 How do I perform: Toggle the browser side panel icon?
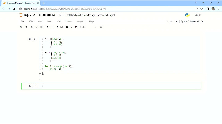tap(208, 9)
